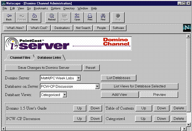Switch to the Channel Files tab

pos(20,58)
